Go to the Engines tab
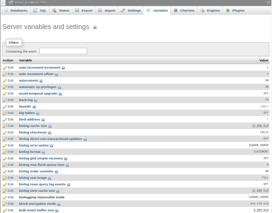272x213 pixels. [x=210, y=11]
